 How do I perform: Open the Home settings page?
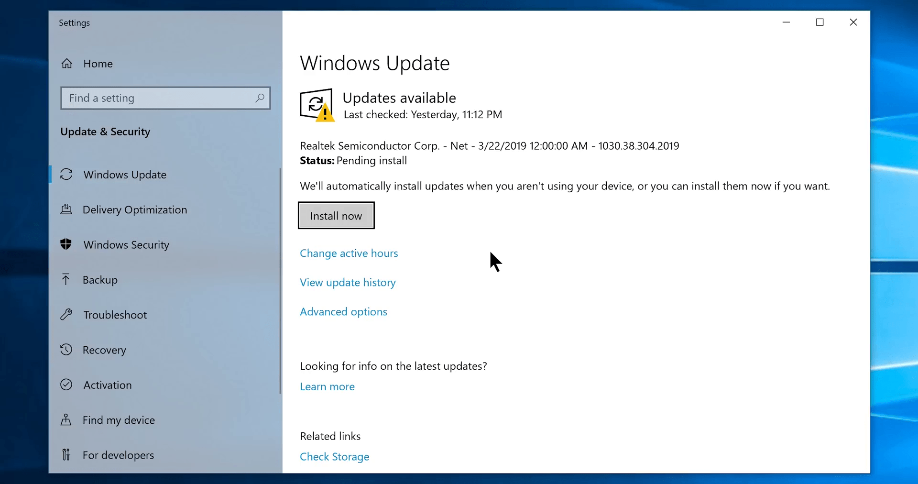(165, 64)
